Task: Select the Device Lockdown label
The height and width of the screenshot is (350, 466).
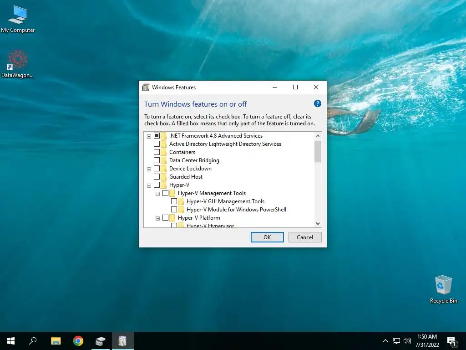Action: pos(190,169)
